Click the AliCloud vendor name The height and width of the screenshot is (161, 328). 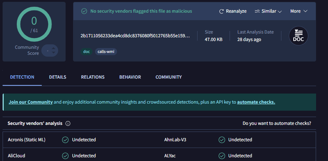pos(16,156)
